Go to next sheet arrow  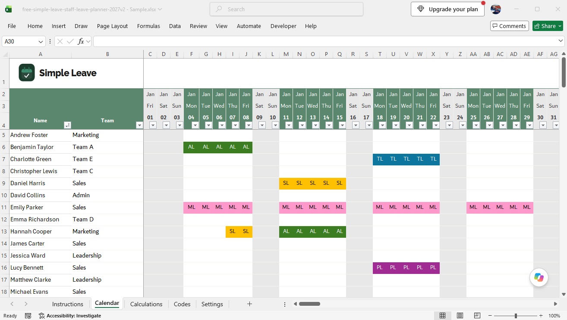pyautogui.click(x=26, y=304)
